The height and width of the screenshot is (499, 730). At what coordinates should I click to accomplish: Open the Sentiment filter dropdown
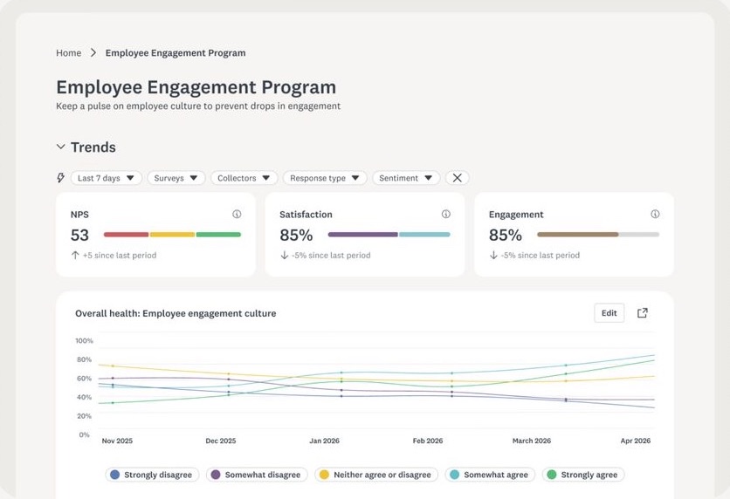pos(406,178)
